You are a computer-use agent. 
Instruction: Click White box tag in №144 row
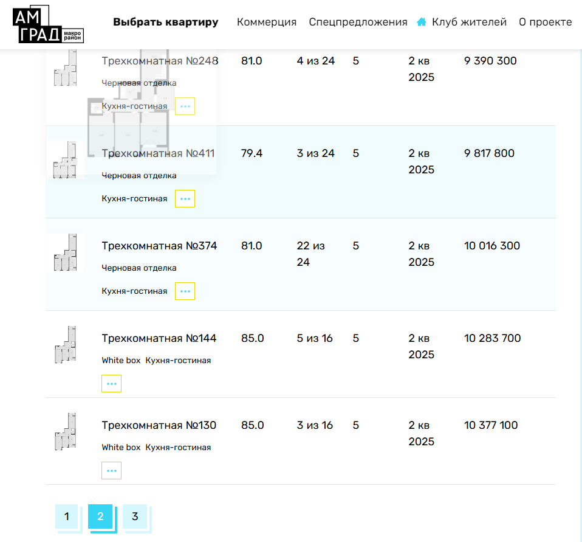point(121,361)
